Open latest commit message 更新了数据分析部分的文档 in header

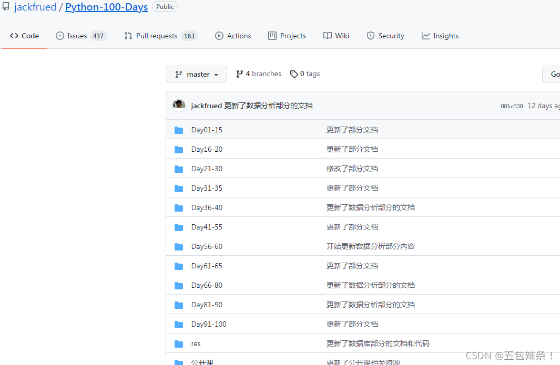[x=268, y=106]
